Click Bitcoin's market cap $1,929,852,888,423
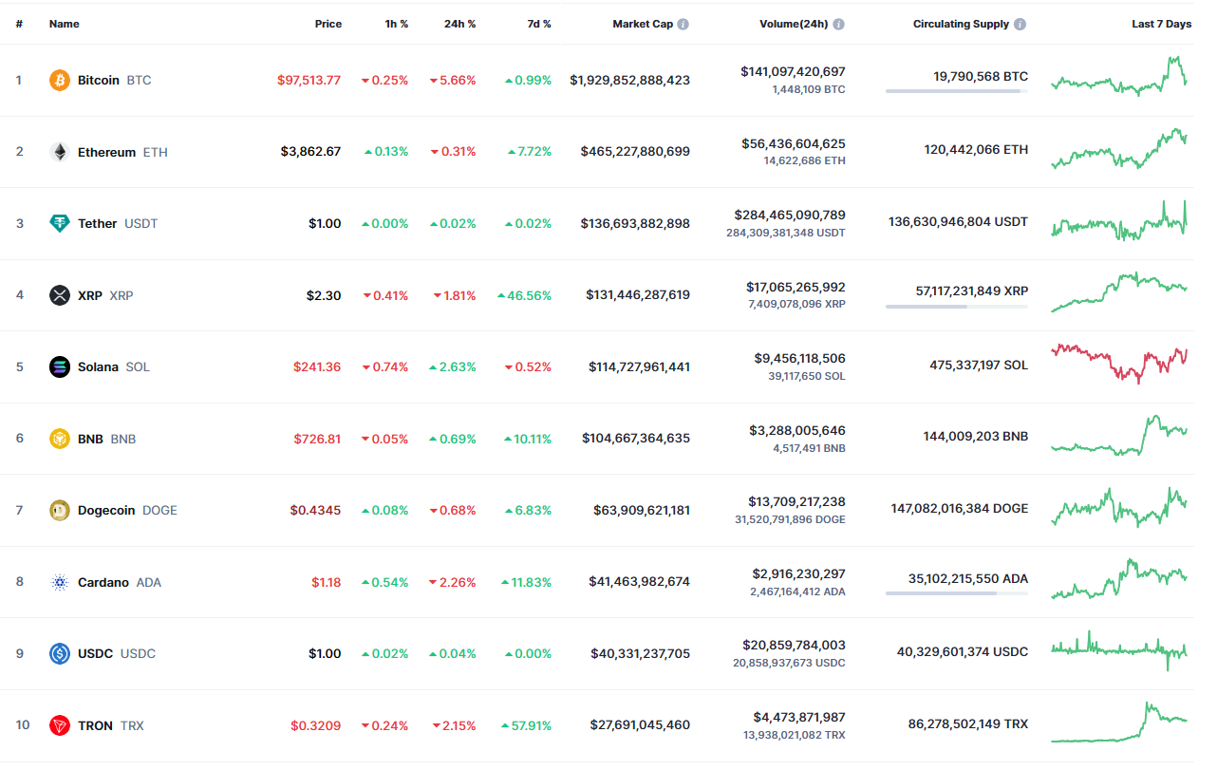The image size is (1217, 770). click(630, 81)
